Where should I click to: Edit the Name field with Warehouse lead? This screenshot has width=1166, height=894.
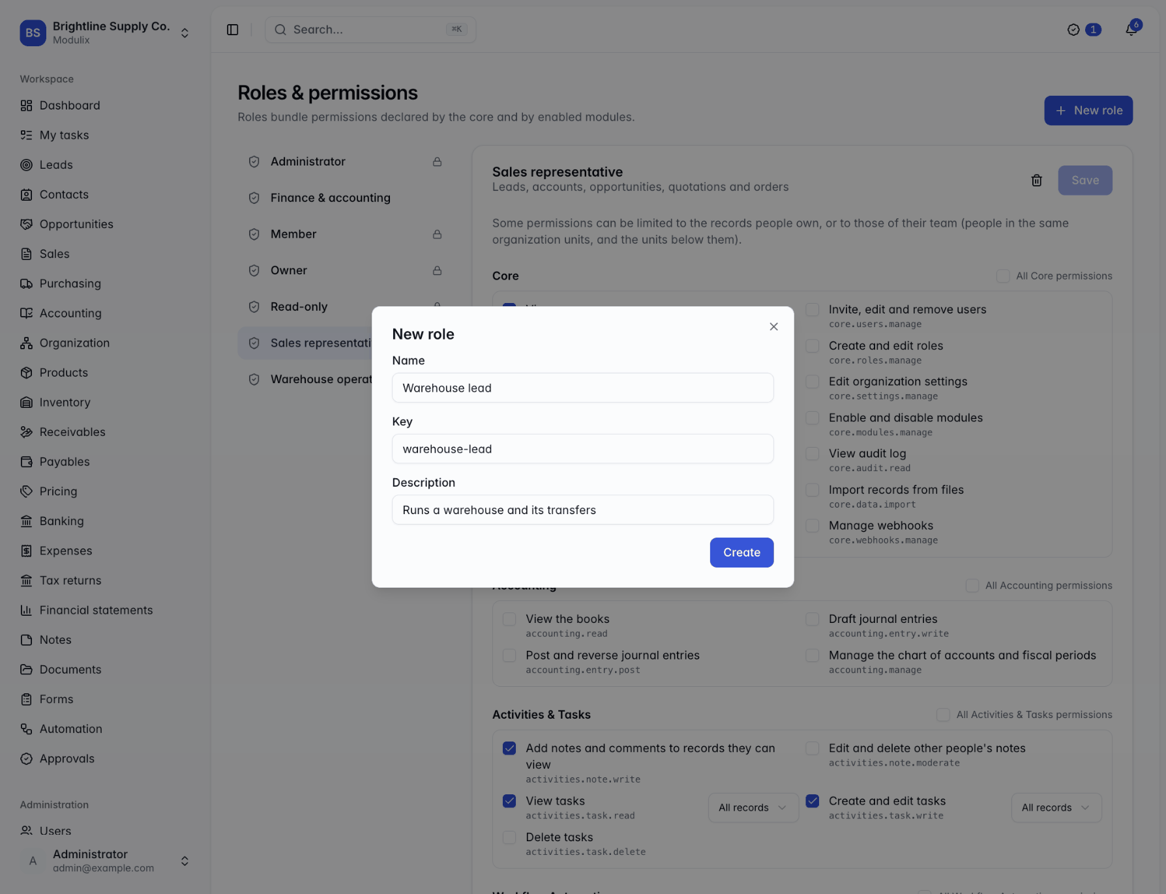pyautogui.click(x=582, y=388)
